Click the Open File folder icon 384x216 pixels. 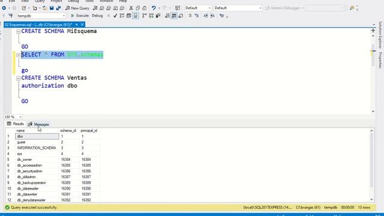[44, 8]
